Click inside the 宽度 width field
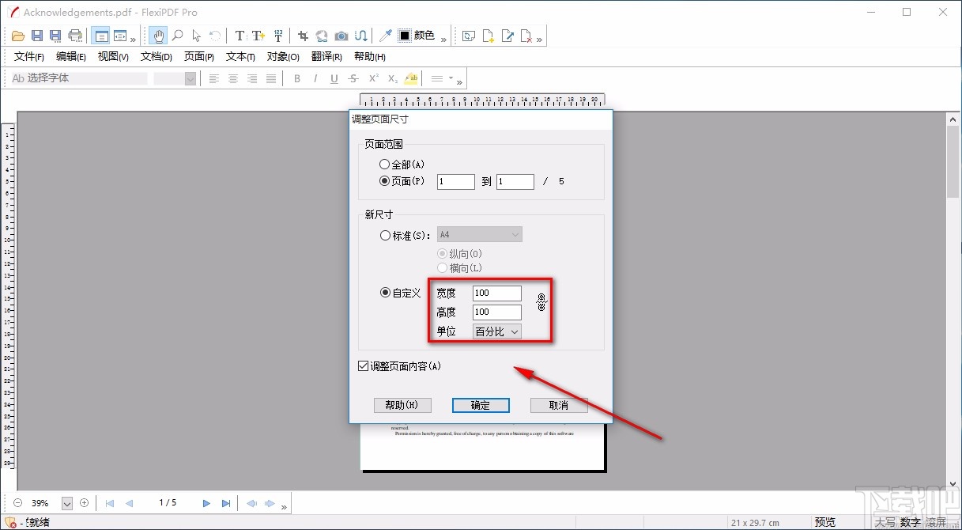The image size is (962, 530). tap(496, 293)
